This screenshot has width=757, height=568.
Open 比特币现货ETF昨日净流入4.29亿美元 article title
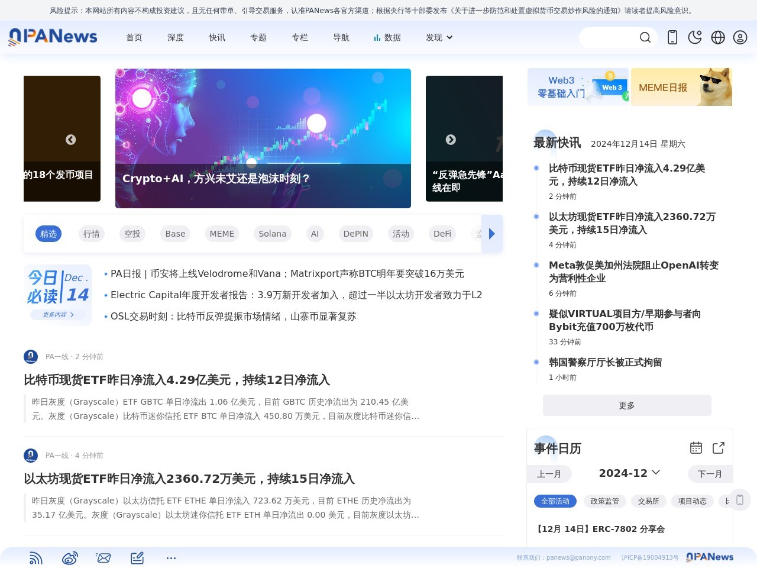click(177, 380)
